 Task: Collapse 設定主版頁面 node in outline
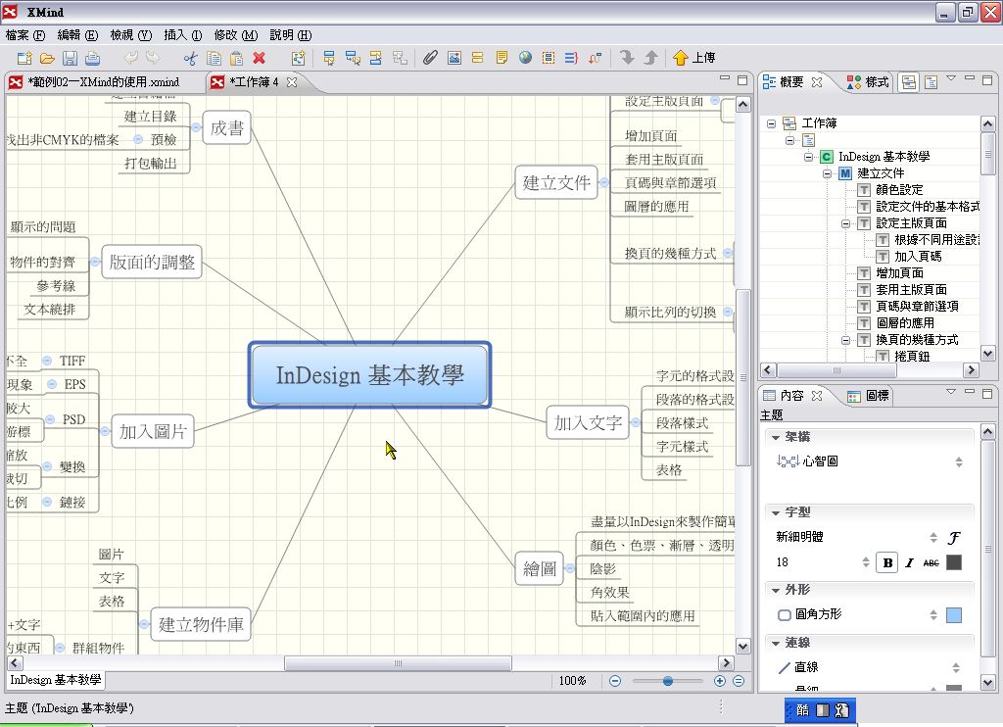tap(845, 223)
